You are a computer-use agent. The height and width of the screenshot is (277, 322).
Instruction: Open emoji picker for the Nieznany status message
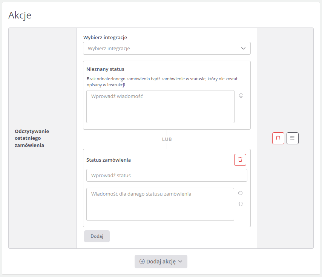[241, 96]
